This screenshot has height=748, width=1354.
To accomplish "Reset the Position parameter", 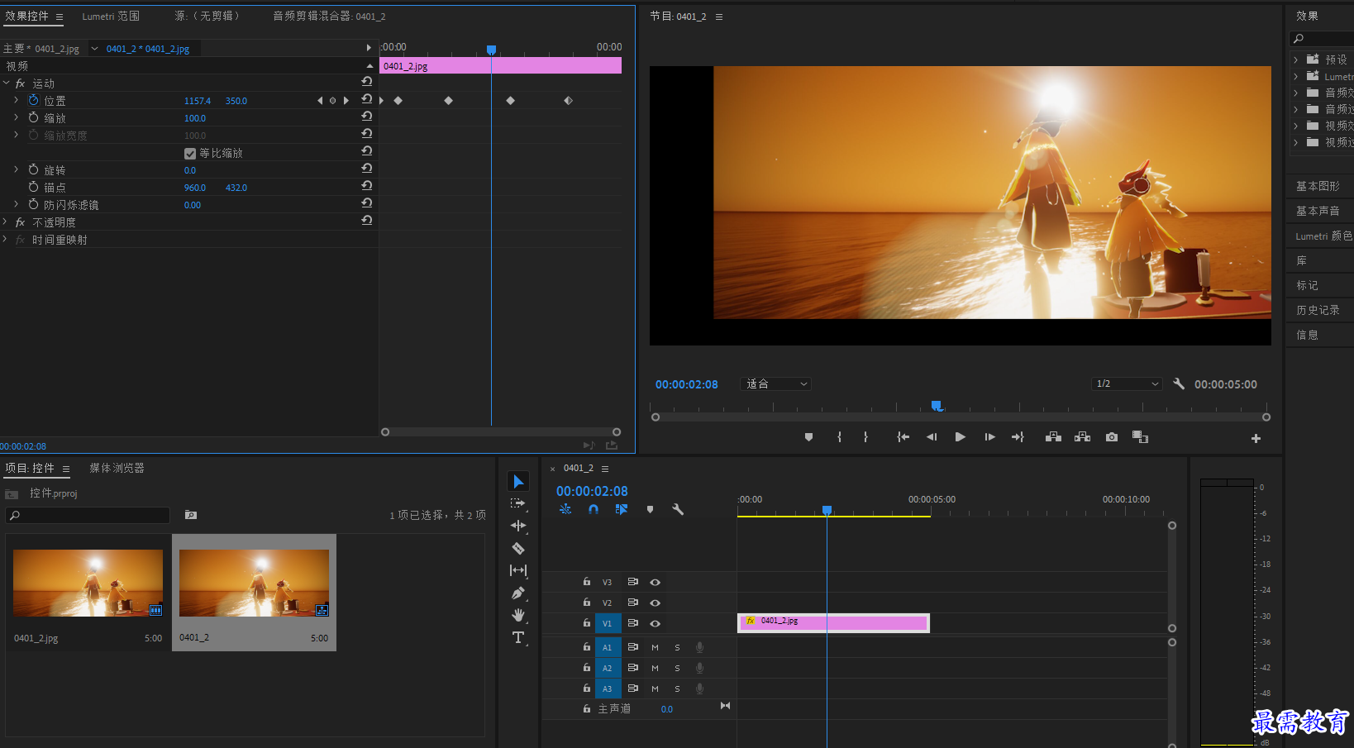I will (367, 99).
